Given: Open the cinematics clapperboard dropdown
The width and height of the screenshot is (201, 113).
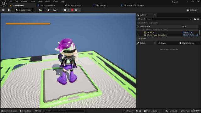Looking at the screenshot, I should pyautogui.click(x=55, y=10).
